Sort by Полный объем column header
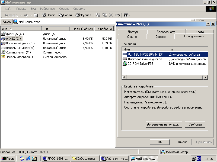217x162 pixels. pos(82,29)
